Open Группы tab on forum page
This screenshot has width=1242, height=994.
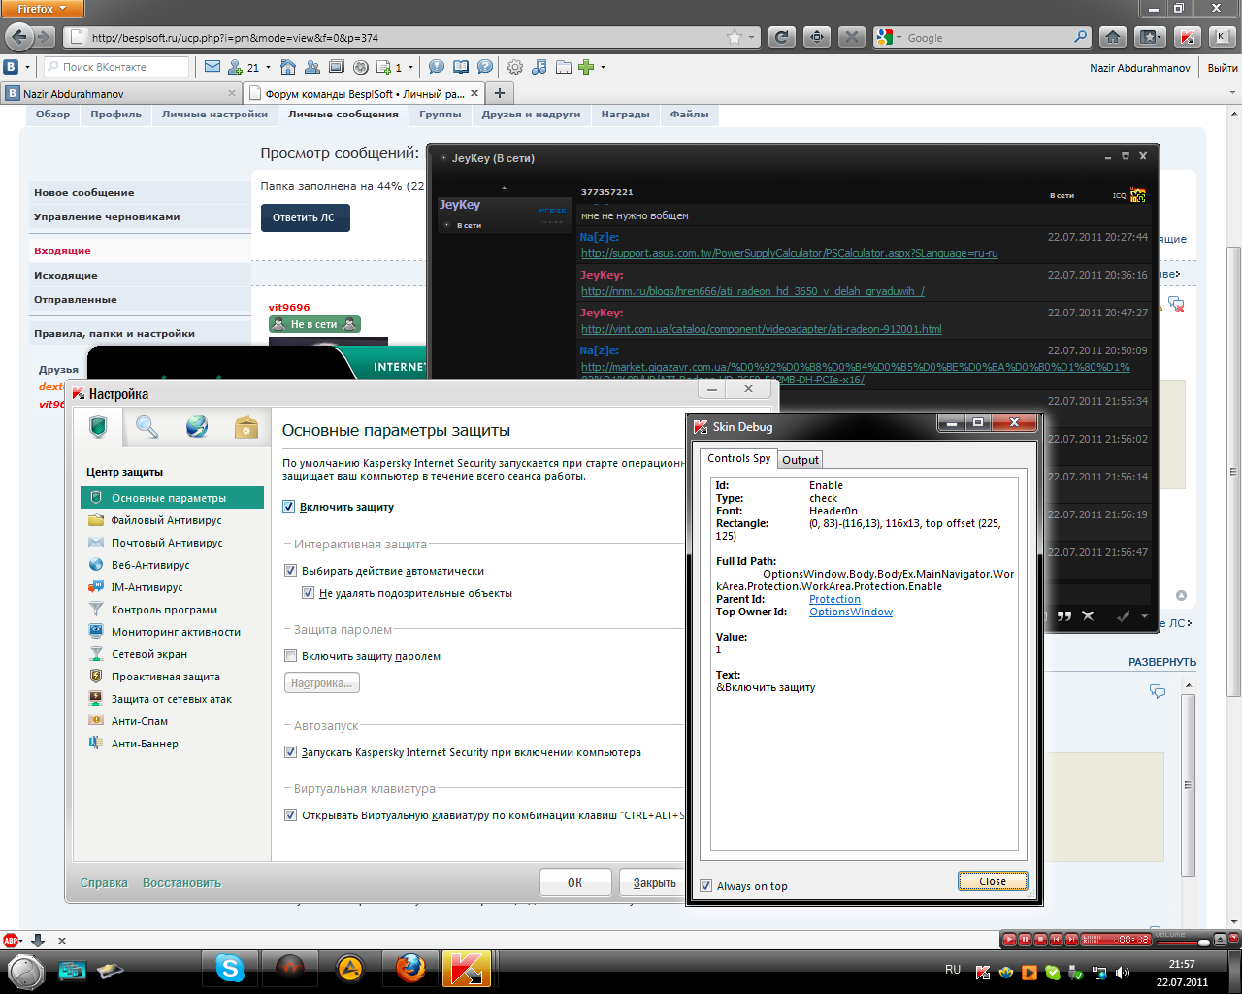[441, 115]
